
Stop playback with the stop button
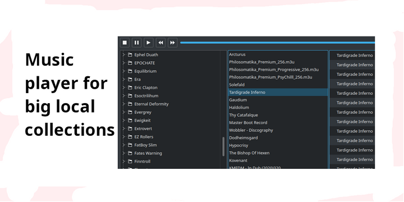coord(125,43)
